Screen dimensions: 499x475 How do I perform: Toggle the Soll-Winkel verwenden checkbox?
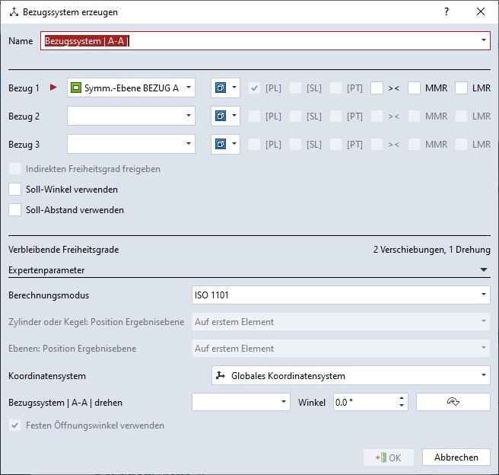point(14,190)
